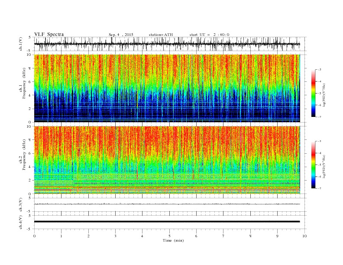Click the time axis tick label "10"

pyautogui.click(x=304, y=236)
